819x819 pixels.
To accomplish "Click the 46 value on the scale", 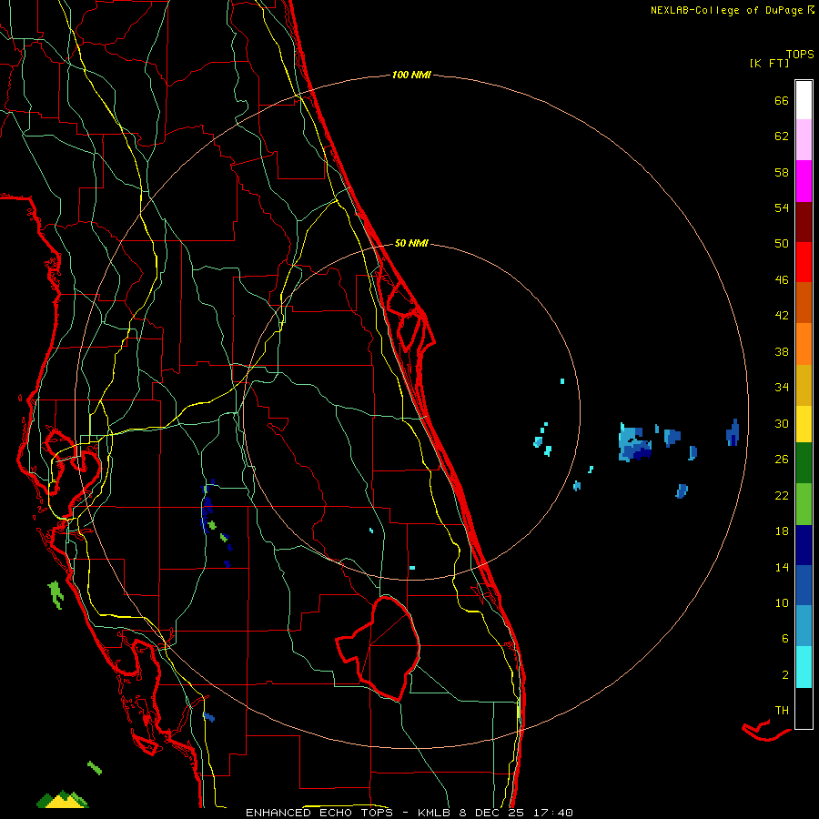I will [x=782, y=280].
